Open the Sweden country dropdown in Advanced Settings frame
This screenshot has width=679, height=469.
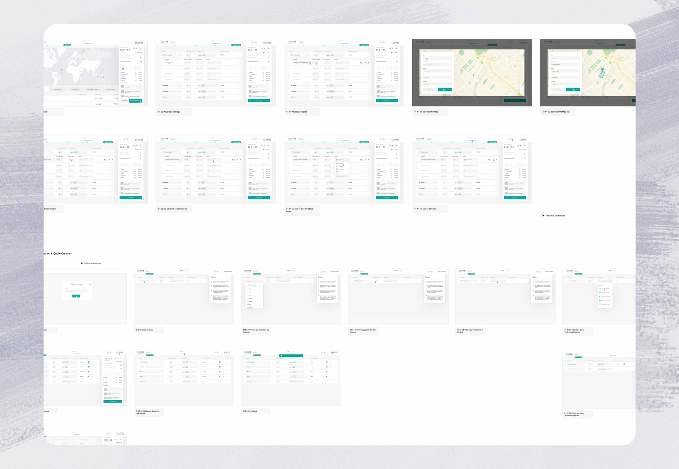[171, 86]
